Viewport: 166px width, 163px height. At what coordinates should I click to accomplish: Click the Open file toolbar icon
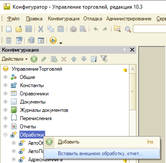19,29
